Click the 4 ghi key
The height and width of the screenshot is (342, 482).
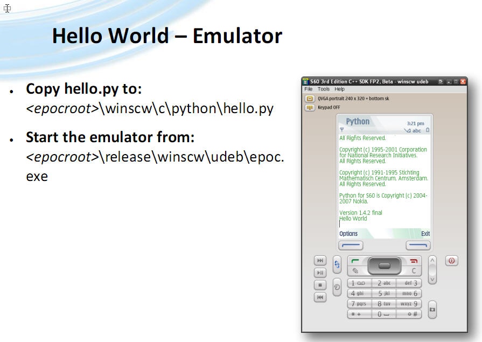click(359, 294)
